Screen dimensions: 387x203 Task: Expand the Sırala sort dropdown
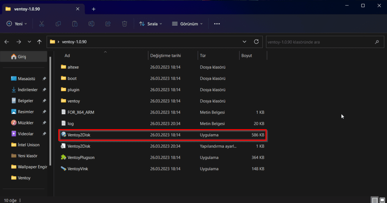[150, 24]
